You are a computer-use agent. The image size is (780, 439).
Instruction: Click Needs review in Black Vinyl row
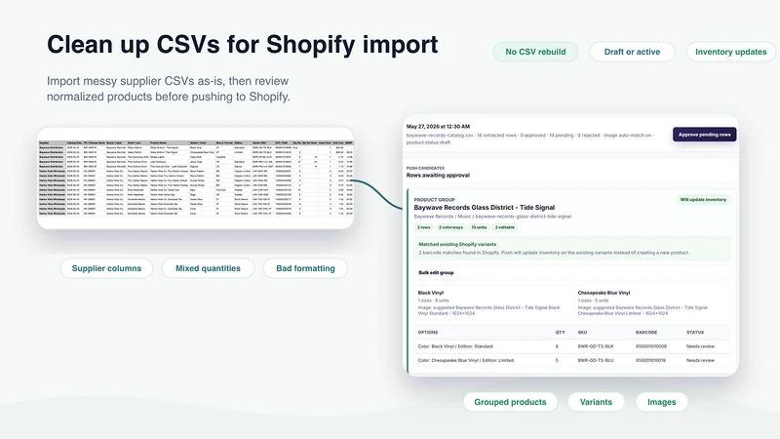(x=700, y=346)
